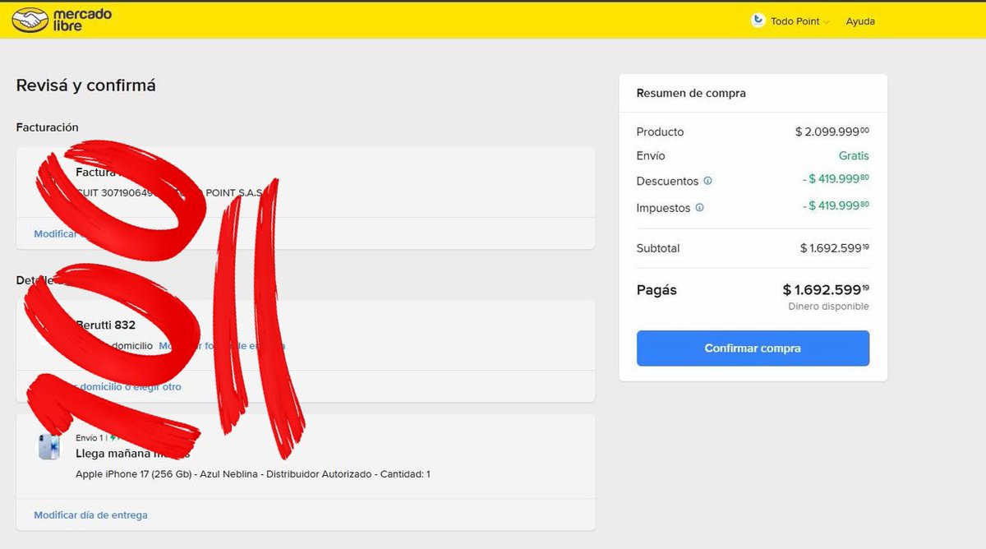Click the Producto price $2.099.999
This screenshot has width=986, height=549.
tap(832, 131)
